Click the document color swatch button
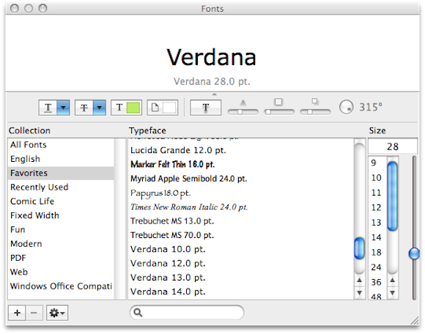 tap(163, 108)
